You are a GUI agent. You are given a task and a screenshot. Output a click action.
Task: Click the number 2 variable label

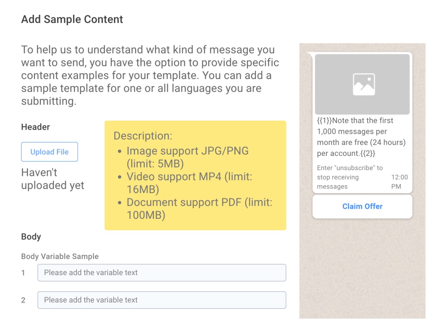[23, 300]
